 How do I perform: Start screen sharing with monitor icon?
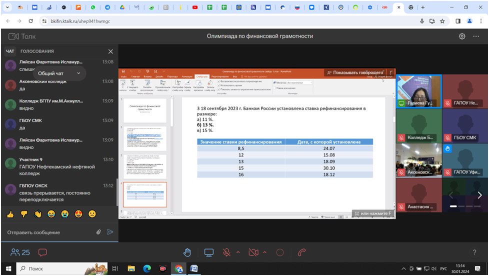click(208, 252)
